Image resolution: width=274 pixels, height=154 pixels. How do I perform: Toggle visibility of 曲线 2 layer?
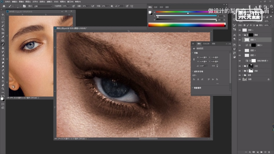240,45
